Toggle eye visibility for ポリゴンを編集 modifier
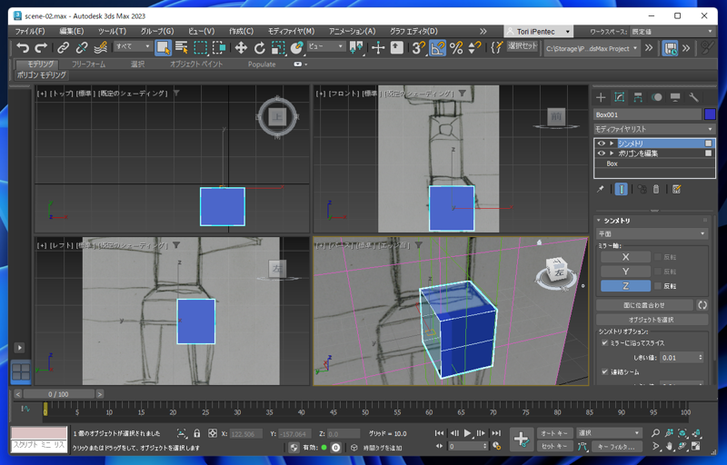The image size is (727, 465). pos(602,153)
